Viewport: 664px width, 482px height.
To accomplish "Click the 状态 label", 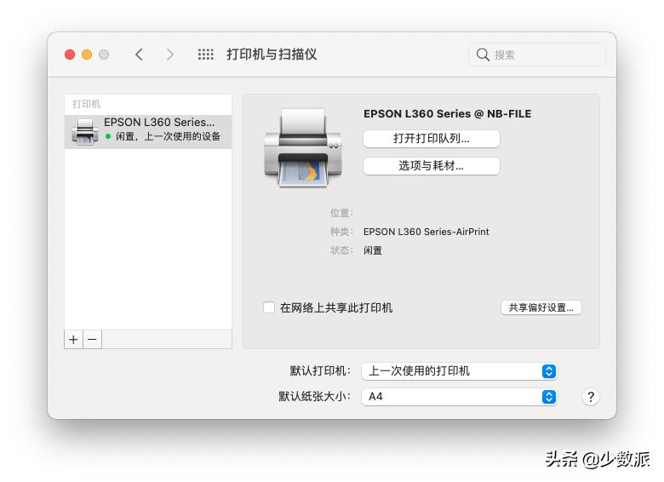I will tap(341, 250).
